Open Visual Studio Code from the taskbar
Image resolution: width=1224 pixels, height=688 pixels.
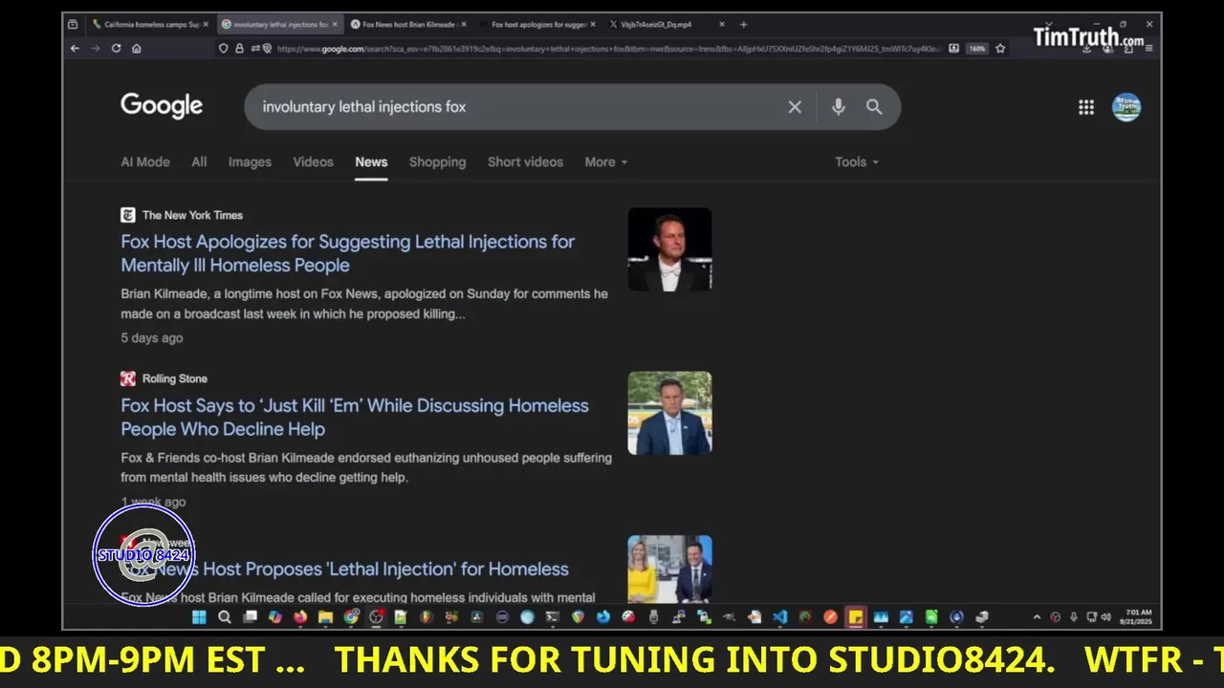[779, 617]
